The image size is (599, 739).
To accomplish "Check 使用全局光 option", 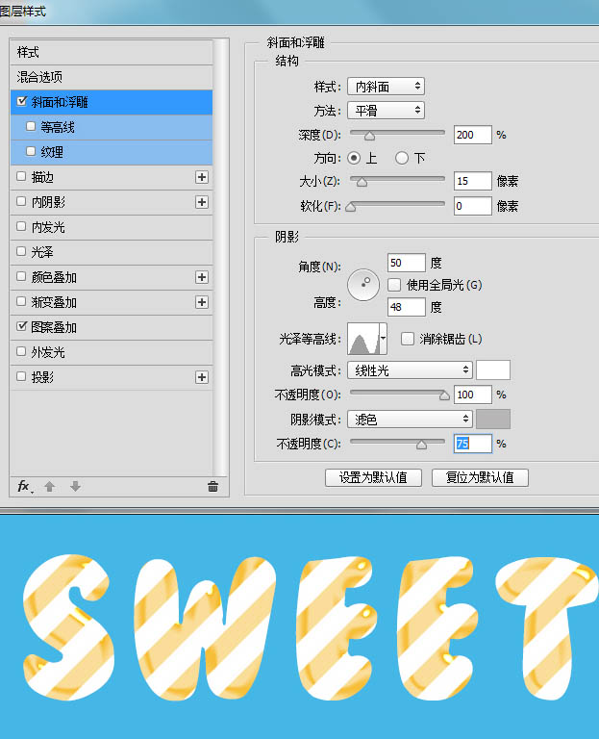I will click(x=394, y=285).
